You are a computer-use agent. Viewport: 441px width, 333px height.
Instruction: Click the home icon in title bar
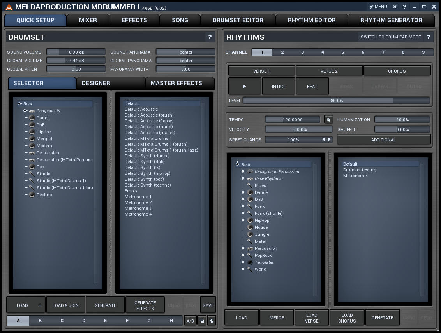tap(395, 7)
